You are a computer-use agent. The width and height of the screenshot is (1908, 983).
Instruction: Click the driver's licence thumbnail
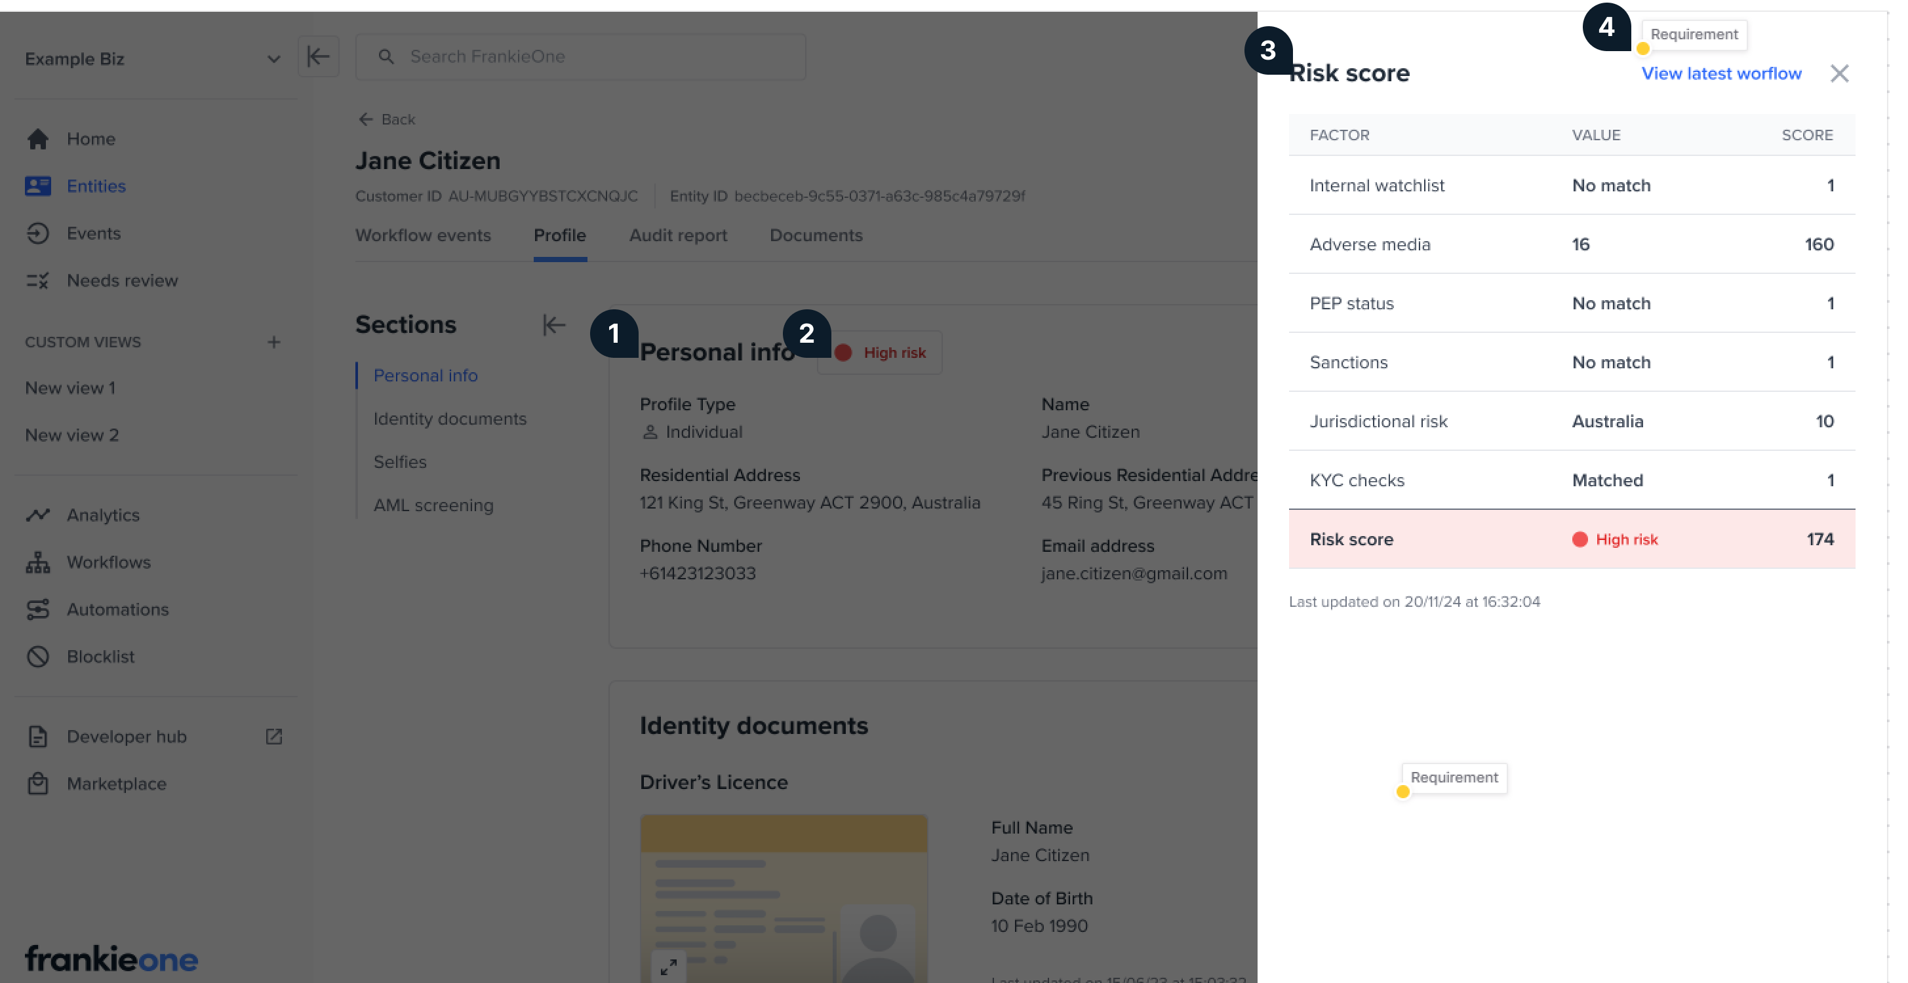[x=784, y=898]
